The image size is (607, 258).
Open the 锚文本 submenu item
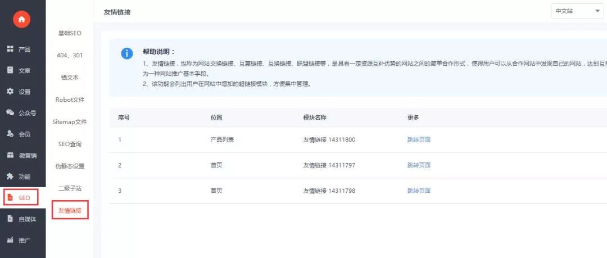click(70, 78)
